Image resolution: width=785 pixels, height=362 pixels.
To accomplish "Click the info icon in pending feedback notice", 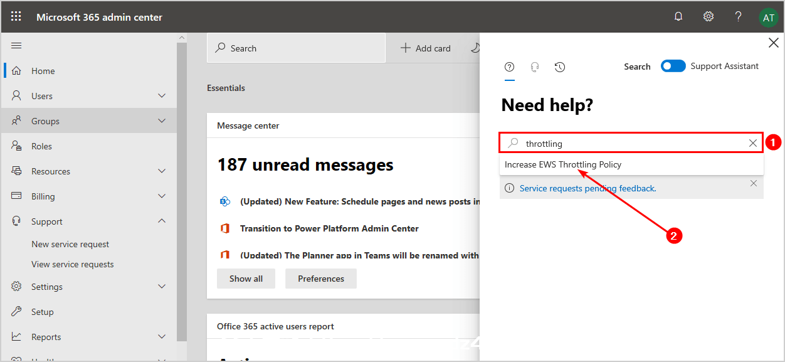I will [x=510, y=188].
